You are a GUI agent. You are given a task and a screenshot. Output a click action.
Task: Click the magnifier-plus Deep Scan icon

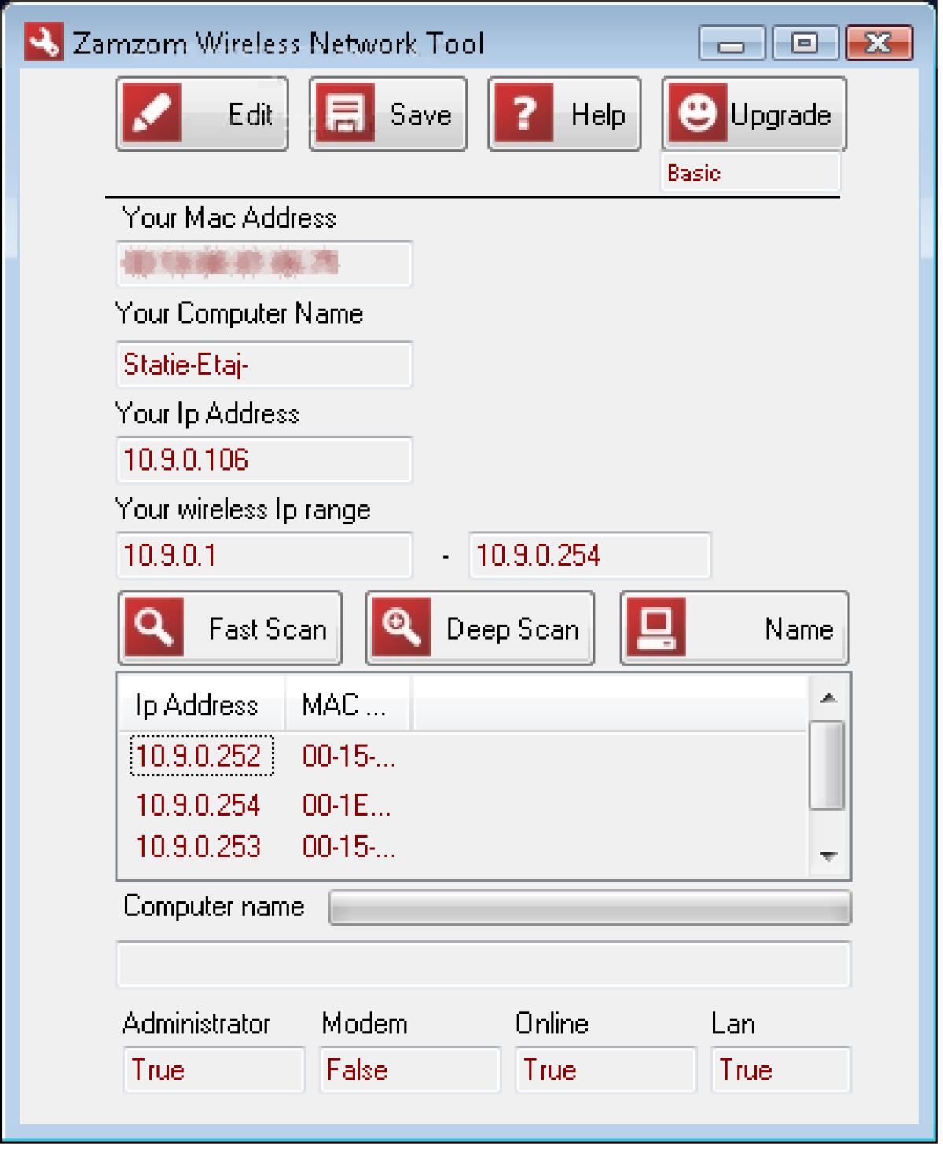point(402,627)
